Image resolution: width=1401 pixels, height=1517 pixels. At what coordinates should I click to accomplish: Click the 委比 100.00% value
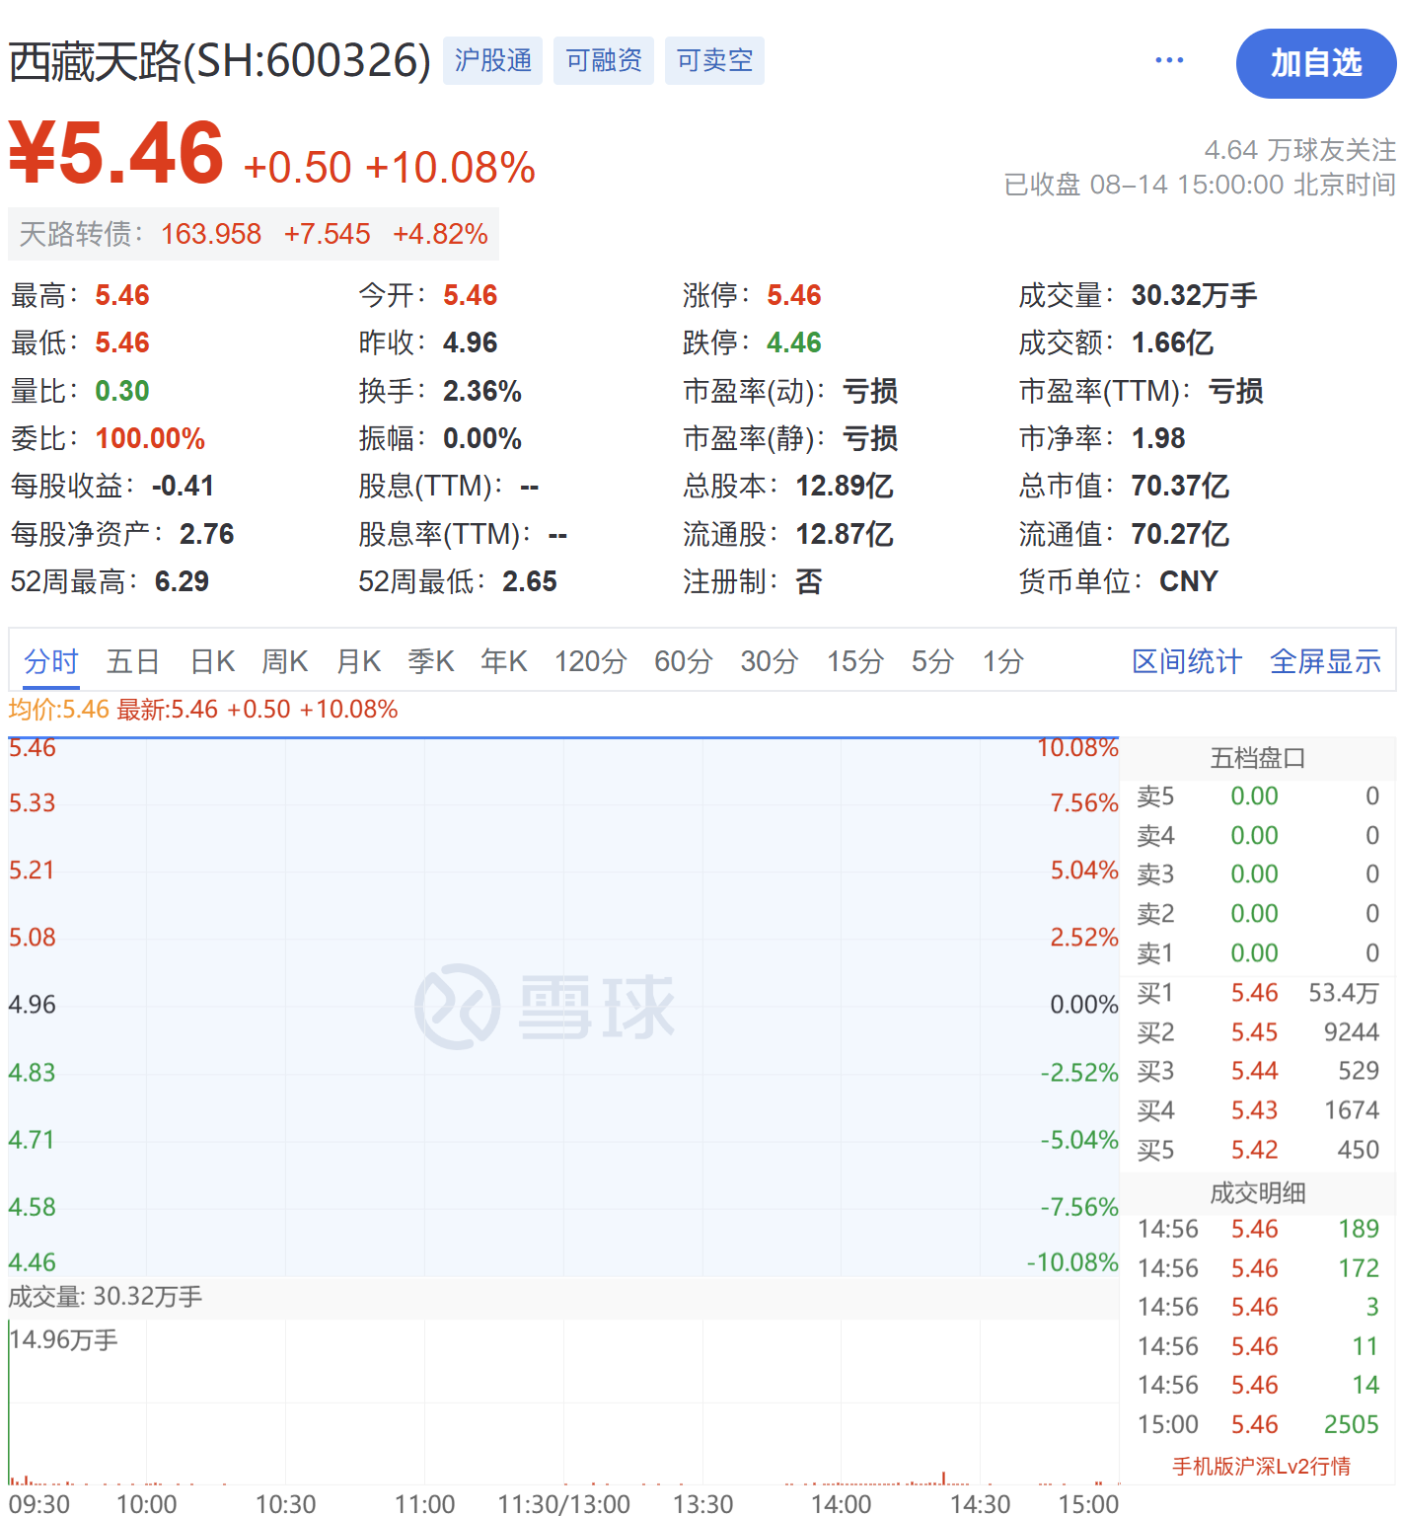click(150, 438)
